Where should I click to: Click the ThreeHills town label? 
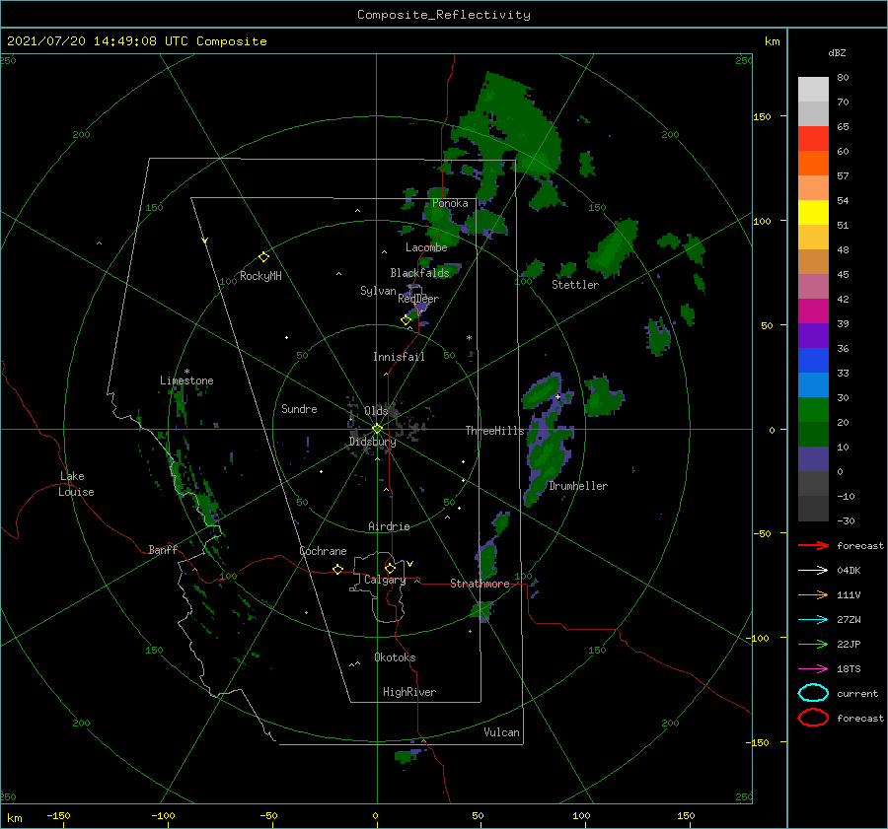pos(494,431)
